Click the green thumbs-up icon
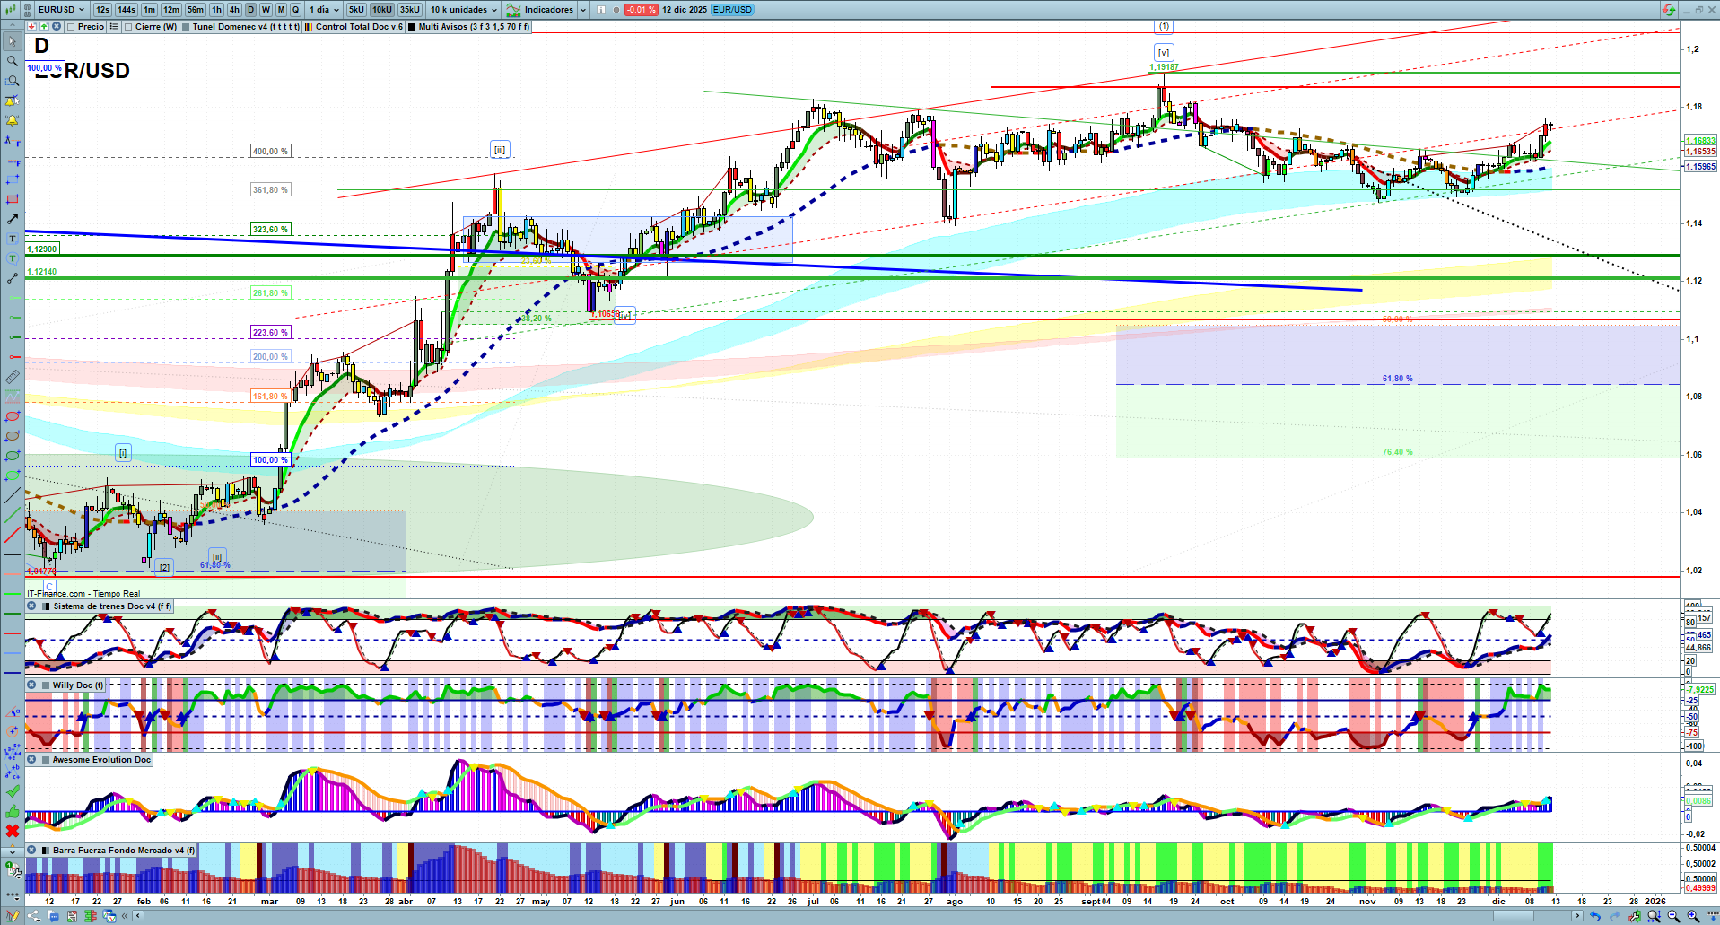The width and height of the screenshot is (1720, 925). coord(12,811)
